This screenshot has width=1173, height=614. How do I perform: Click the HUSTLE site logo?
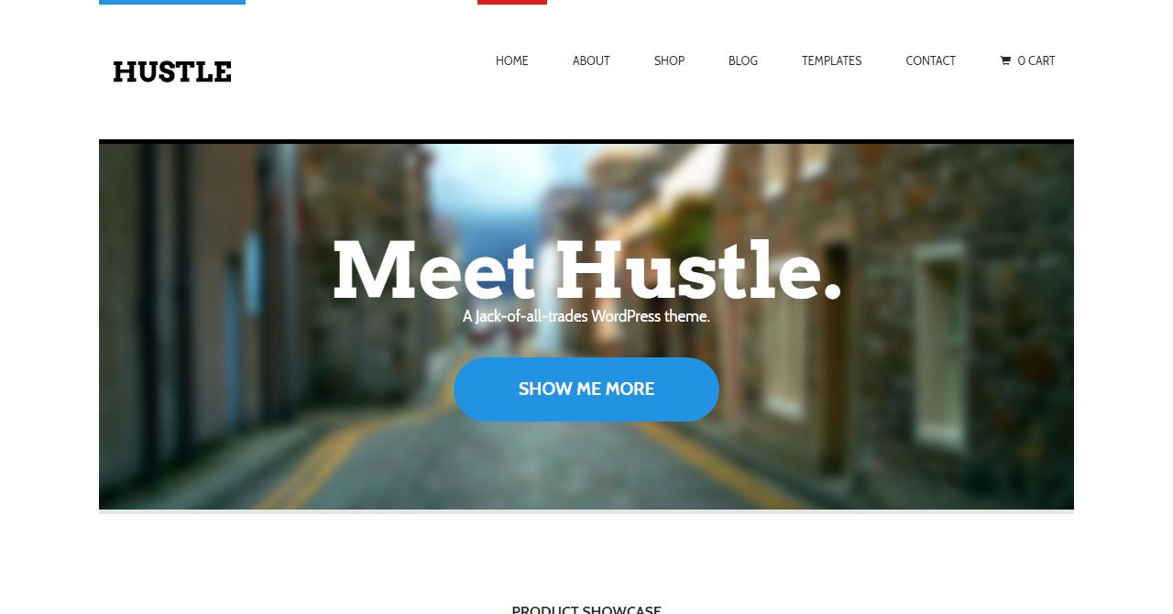(x=172, y=71)
